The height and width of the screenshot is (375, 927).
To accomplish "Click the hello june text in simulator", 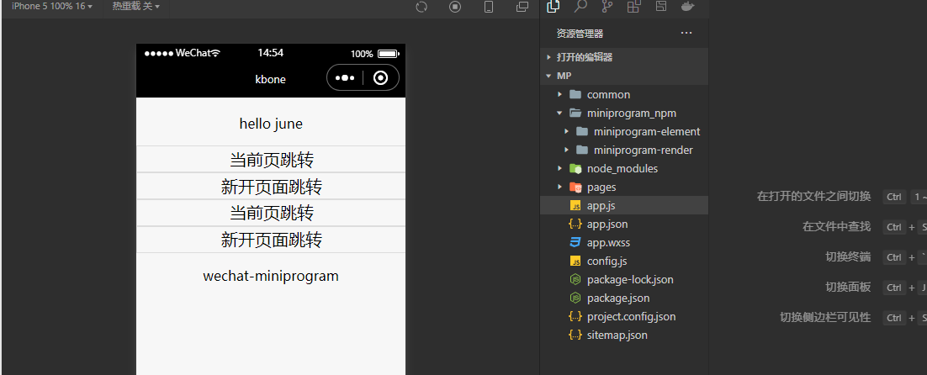I will (x=271, y=124).
